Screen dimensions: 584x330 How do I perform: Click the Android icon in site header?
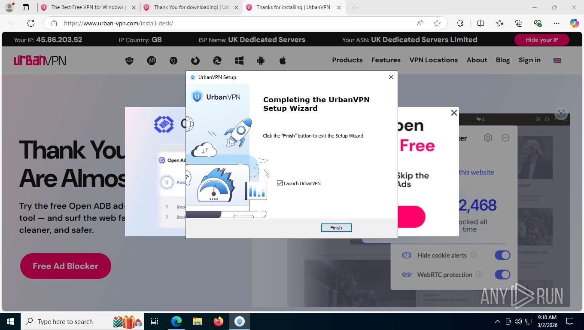coord(261,61)
